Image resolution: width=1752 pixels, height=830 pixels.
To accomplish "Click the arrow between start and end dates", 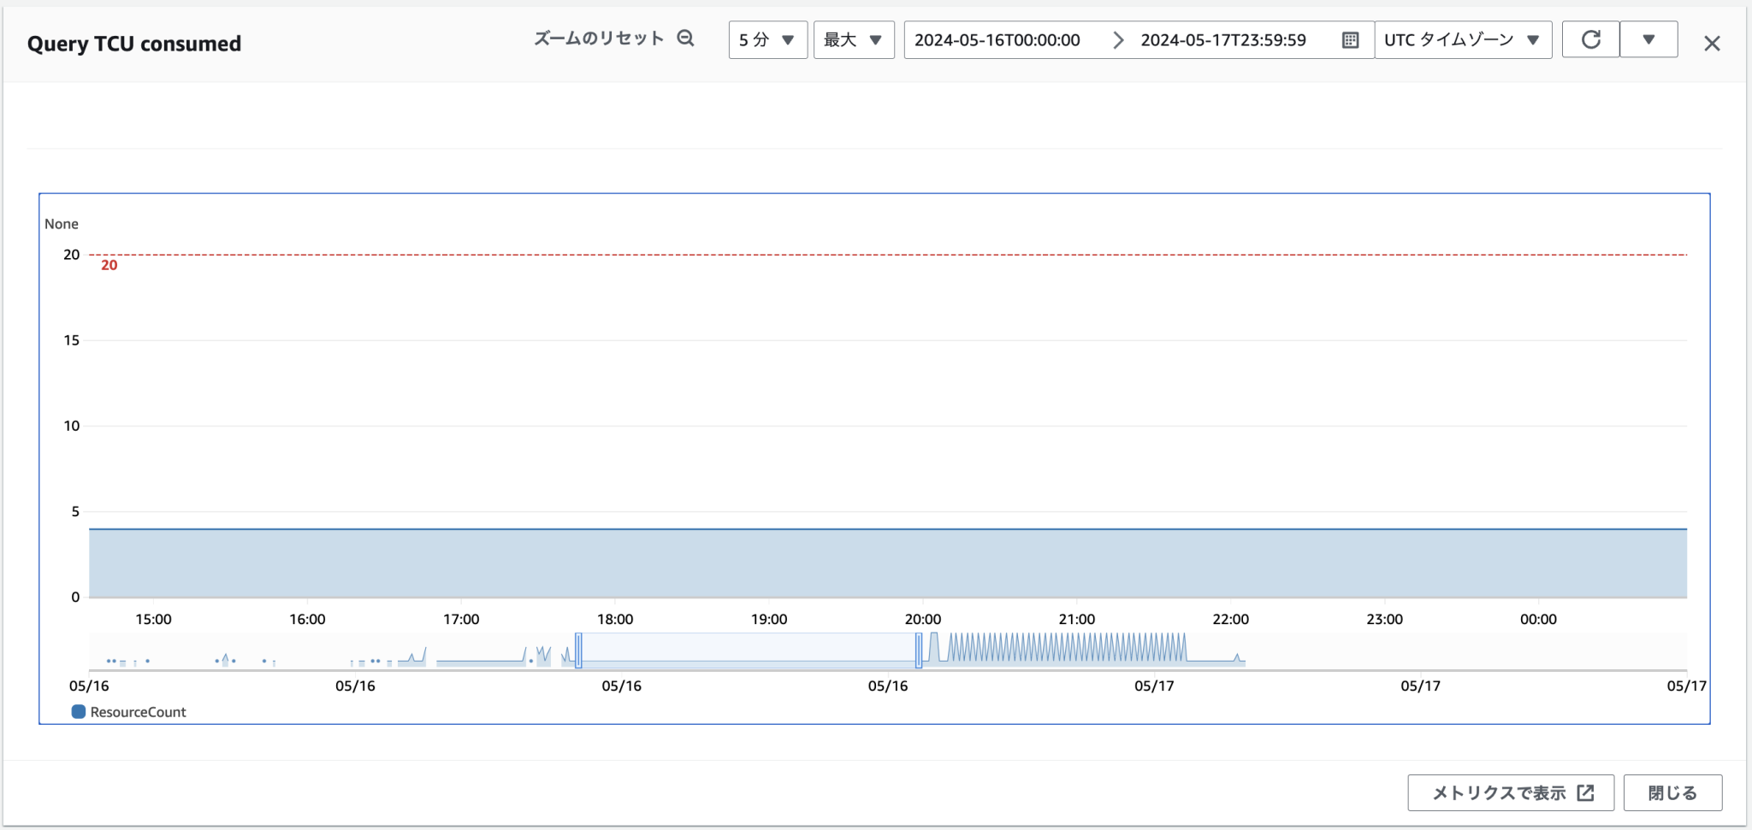I will pos(1117,40).
